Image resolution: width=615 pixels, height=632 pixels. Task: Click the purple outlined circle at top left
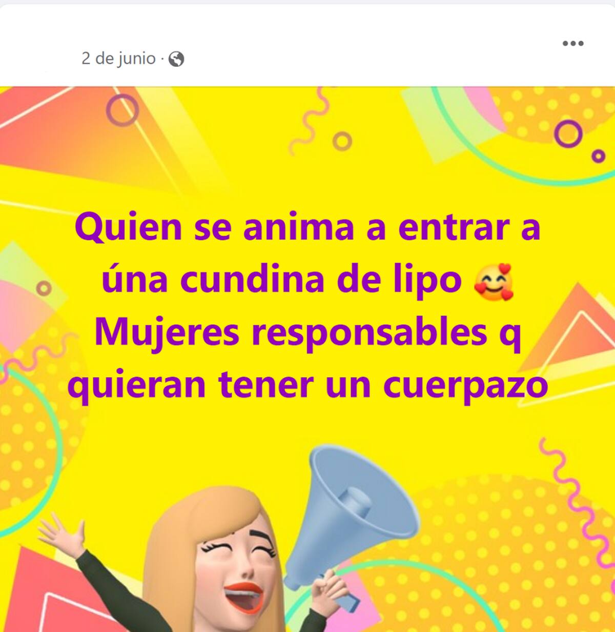[122, 109]
